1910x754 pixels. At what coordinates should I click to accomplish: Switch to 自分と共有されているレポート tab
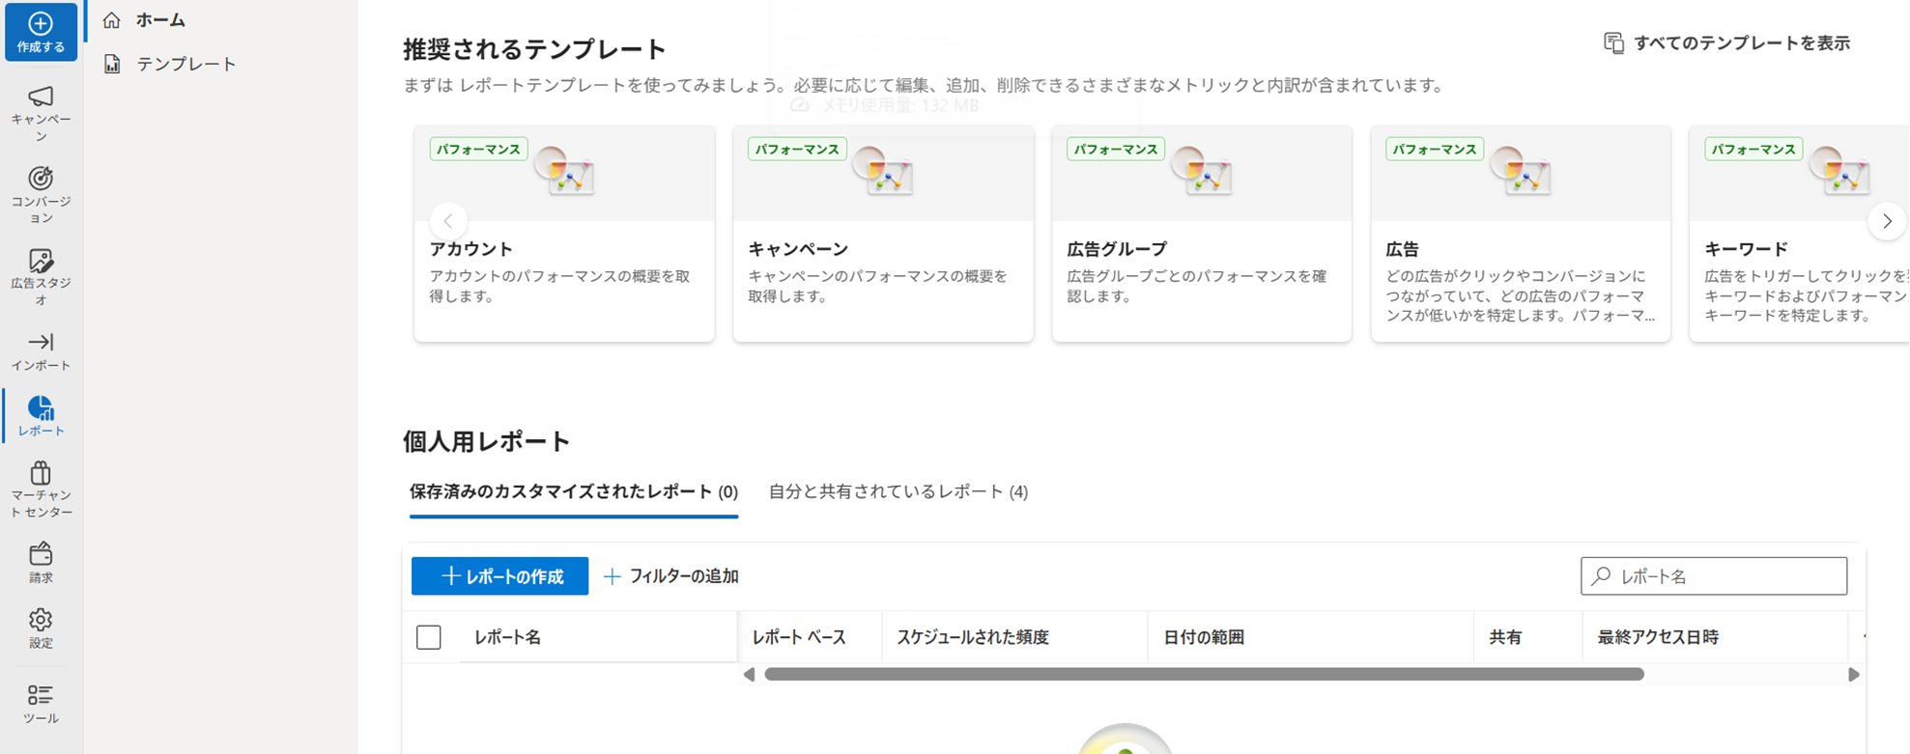click(x=898, y=491)
